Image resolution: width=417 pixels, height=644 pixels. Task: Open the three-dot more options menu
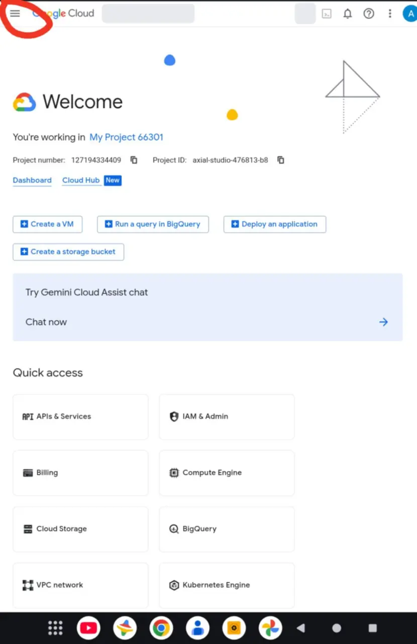click(x=390, y=14)
